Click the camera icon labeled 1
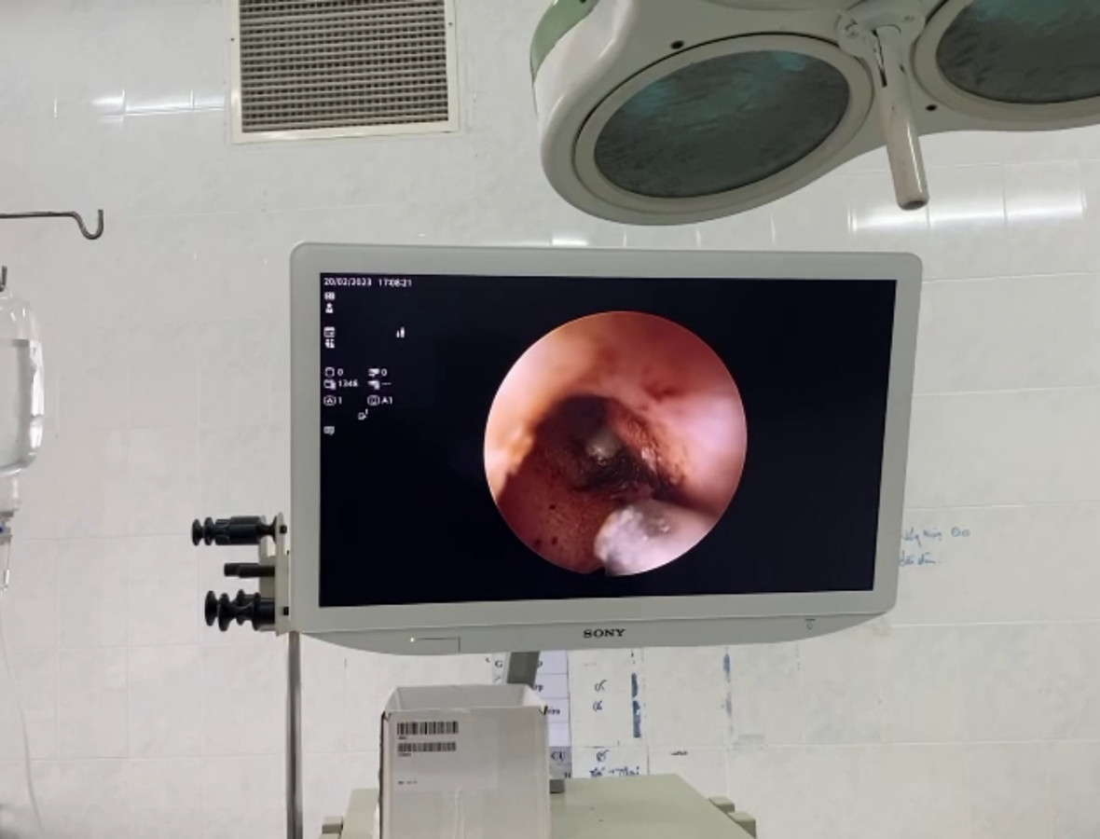Viewport: 1100px width, 839px height. 329,400
